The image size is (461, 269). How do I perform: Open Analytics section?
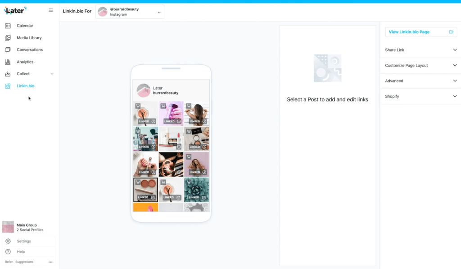(25, 62)
